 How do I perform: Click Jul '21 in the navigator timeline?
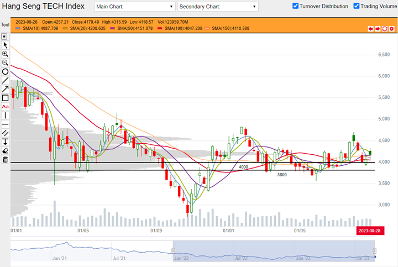119,258
